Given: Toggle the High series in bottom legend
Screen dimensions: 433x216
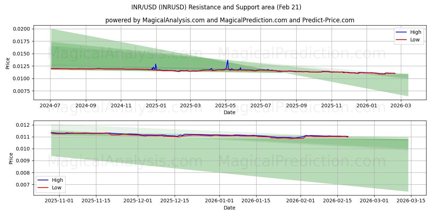Looking at the screenshot, I should 58,180.
